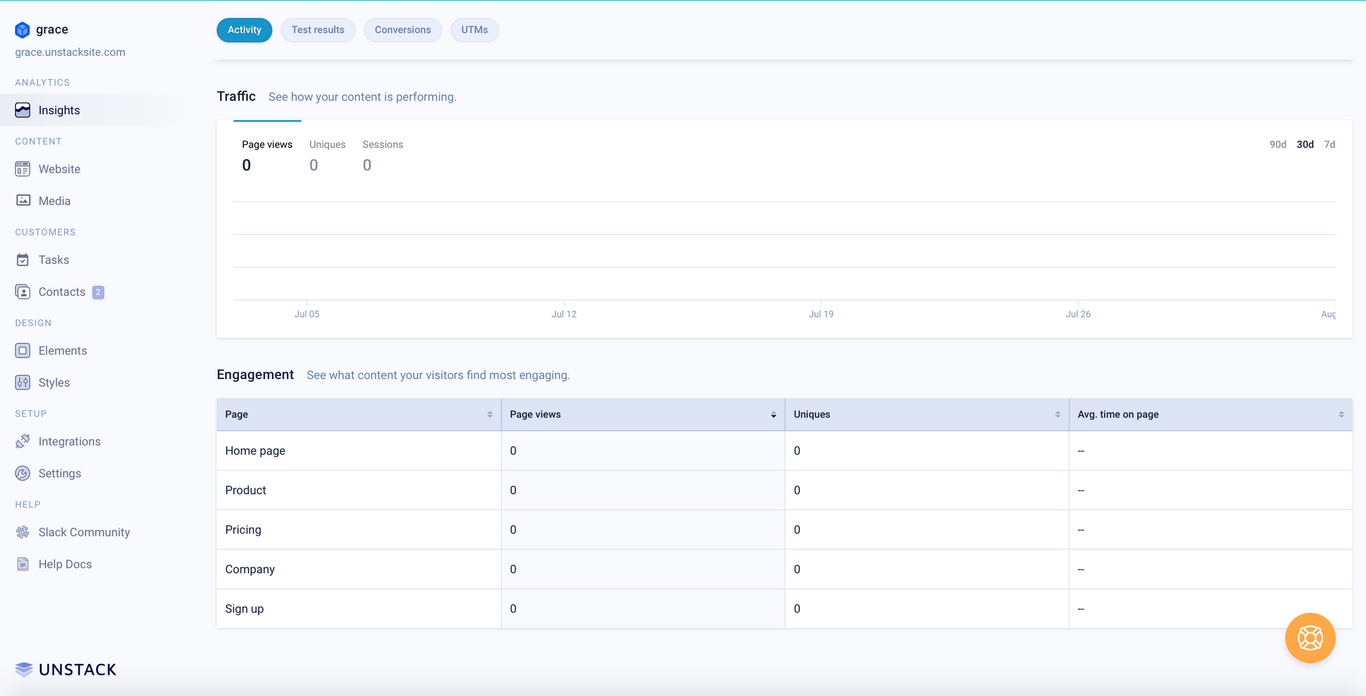Screen dimensions: 1366x696
Task: Open the orange help lifebuoy button
Action: (1309, 638)
